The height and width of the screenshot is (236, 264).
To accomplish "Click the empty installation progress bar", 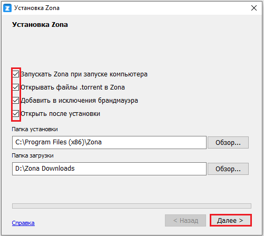I will pyautogui.click(x=132, y=206).
